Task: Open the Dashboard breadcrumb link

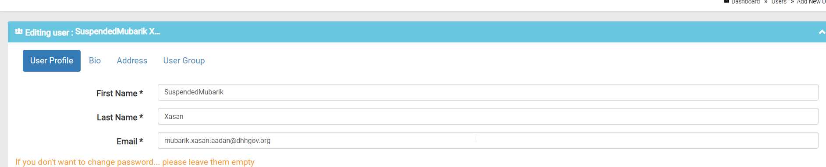Action: coord(745,2)
